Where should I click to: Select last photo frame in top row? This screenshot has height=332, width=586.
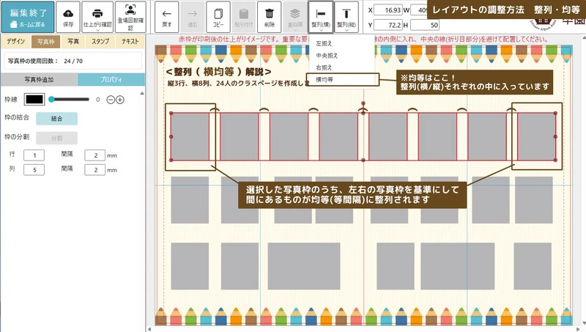536,136
